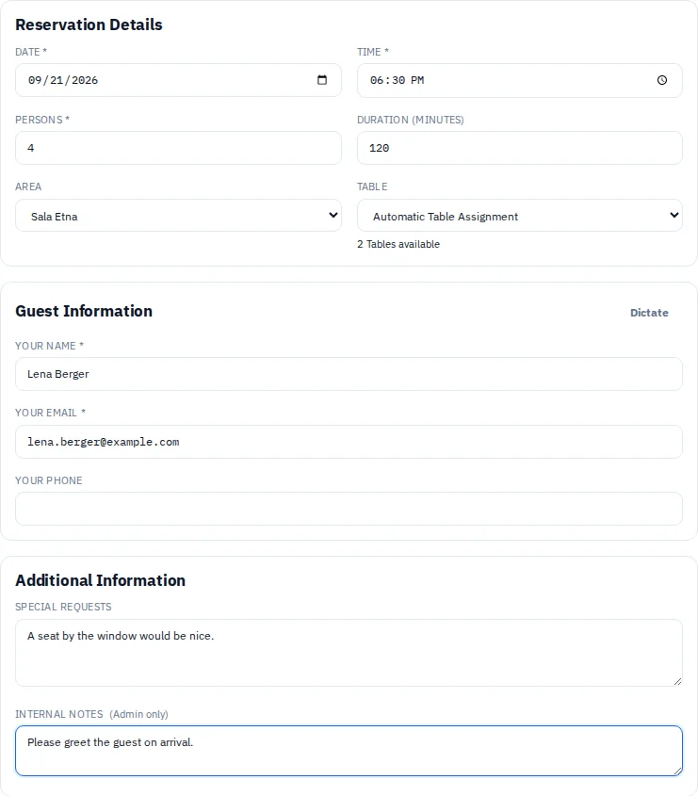Click the Date field showing 09/21/2026
The image size is (698, 796).
(178, 80)
